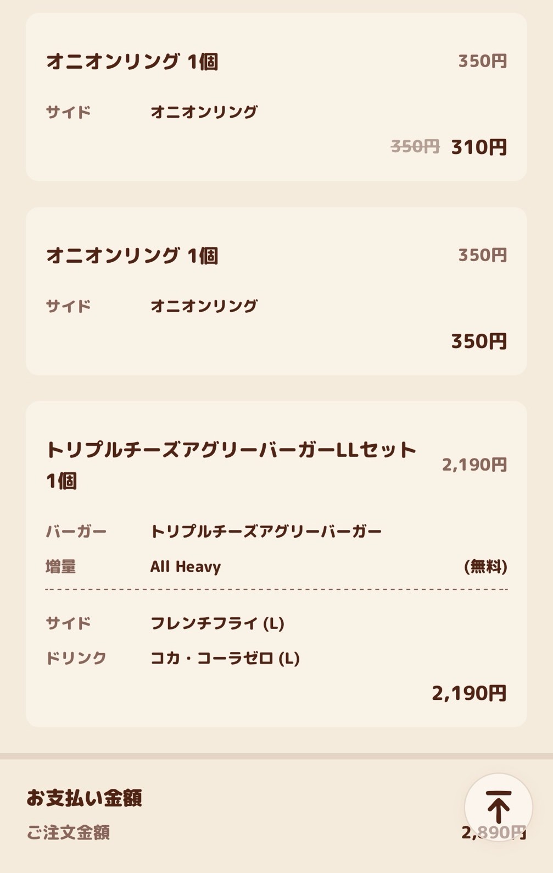The image size is (553, 873).
Task: Tap the サイド label in the first onion ring card
Action: click(x=68, y=112)
